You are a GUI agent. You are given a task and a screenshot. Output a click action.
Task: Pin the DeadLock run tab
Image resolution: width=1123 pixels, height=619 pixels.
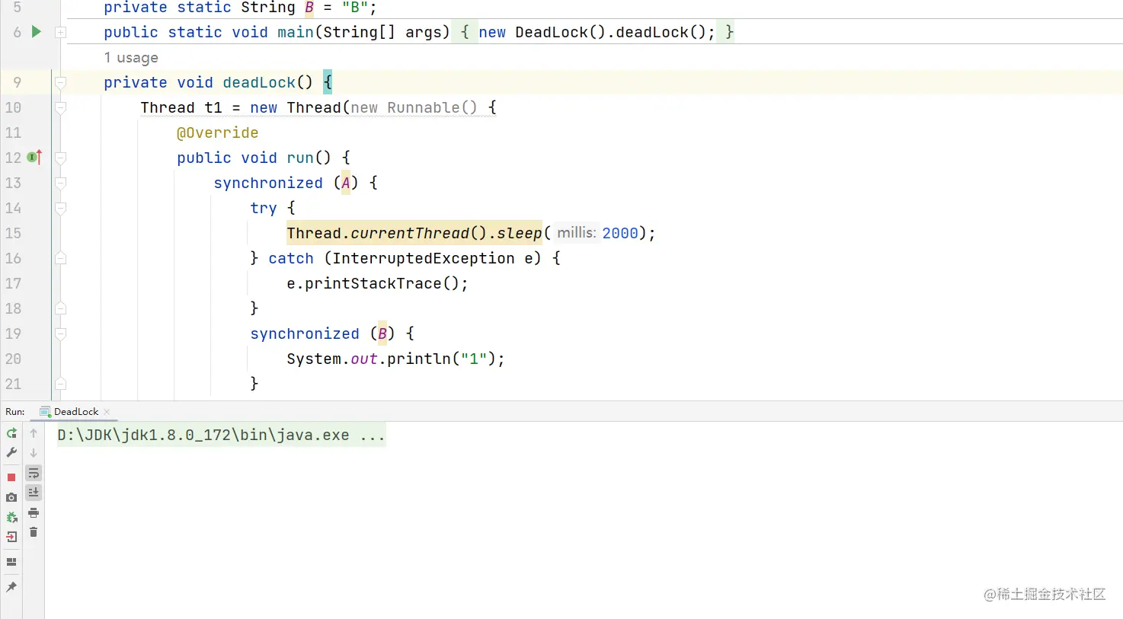click(11, 587)
